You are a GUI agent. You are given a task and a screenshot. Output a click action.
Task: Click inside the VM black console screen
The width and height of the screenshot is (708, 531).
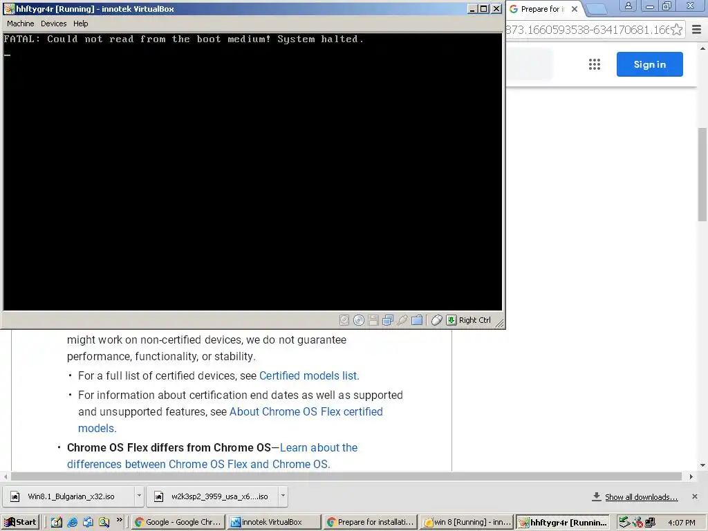pos(253,171)
